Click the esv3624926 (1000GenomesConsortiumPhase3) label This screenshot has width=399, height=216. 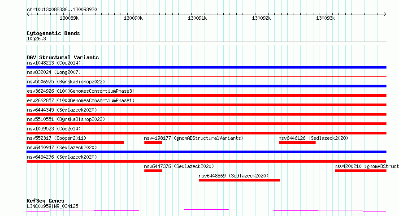pos(81,91)
